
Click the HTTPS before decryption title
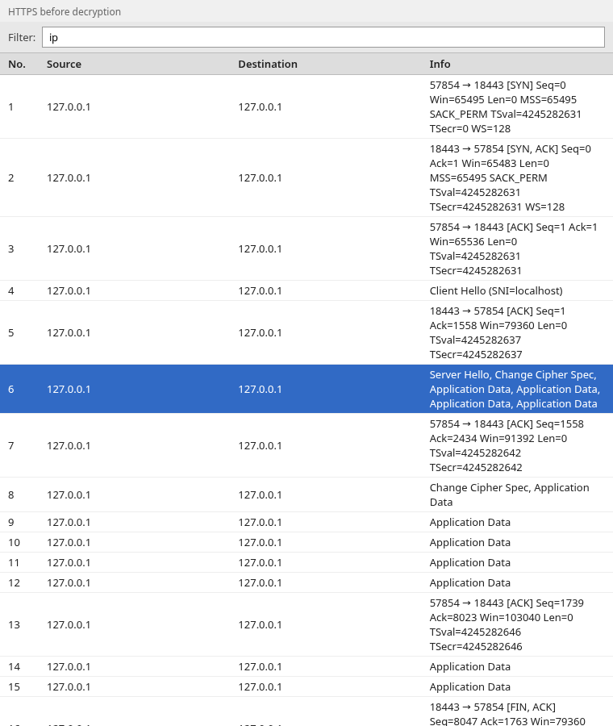click(65, 11)
